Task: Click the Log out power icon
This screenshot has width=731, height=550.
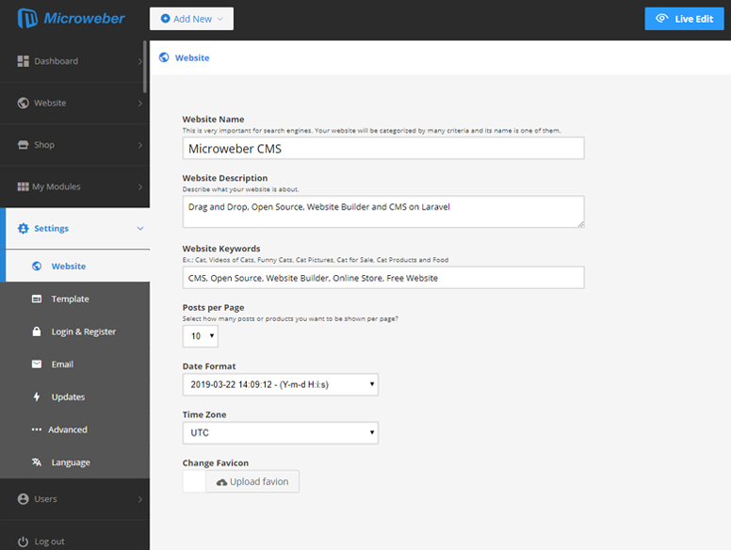Action: (24, 542)
